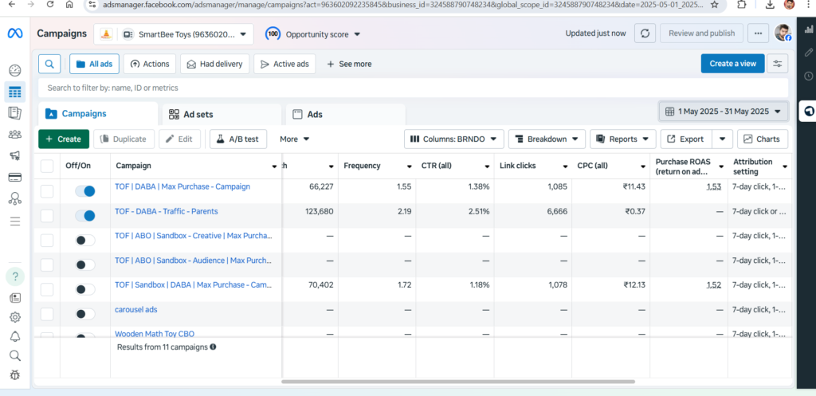
Task: Toggle off TOF - DABA - Traffic - Parents campaign
Action: 85,215
